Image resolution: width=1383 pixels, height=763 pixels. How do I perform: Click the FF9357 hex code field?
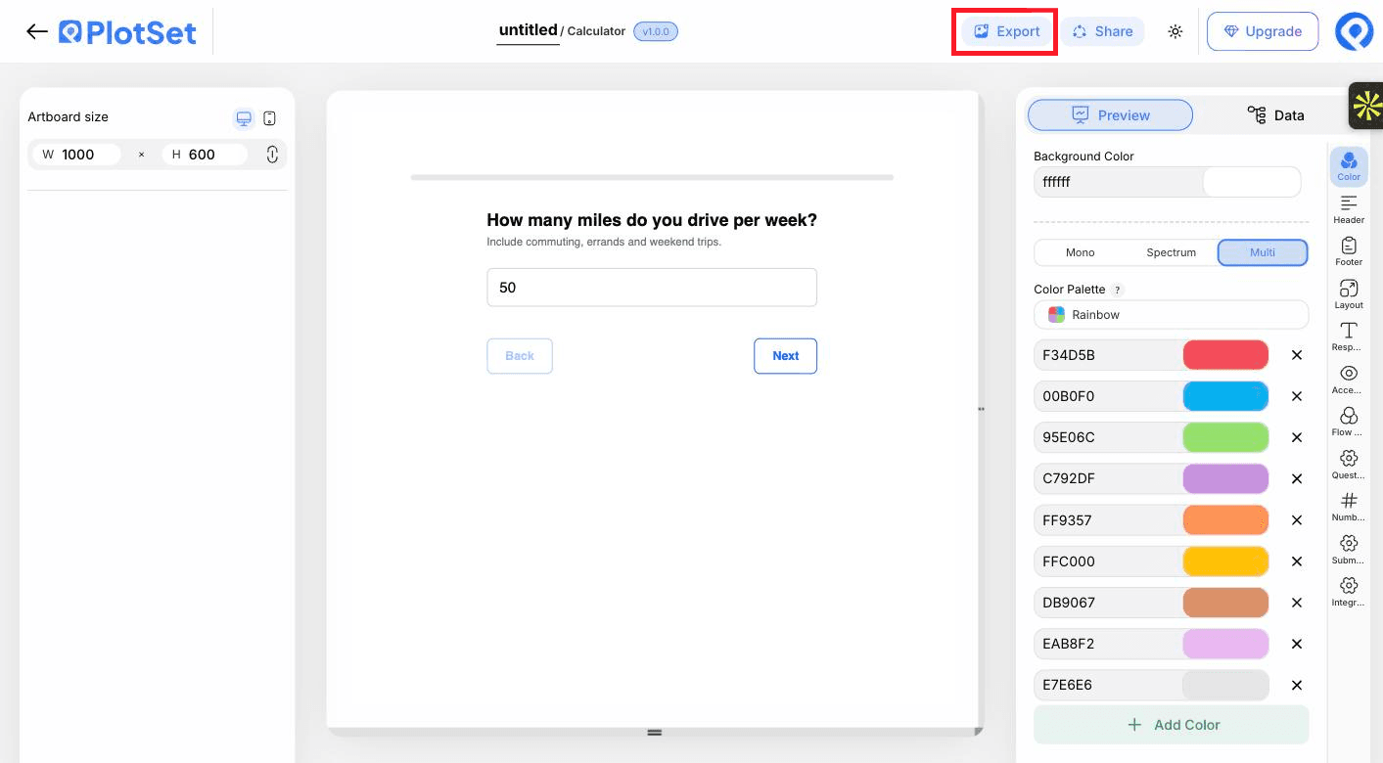point(1108,520)
